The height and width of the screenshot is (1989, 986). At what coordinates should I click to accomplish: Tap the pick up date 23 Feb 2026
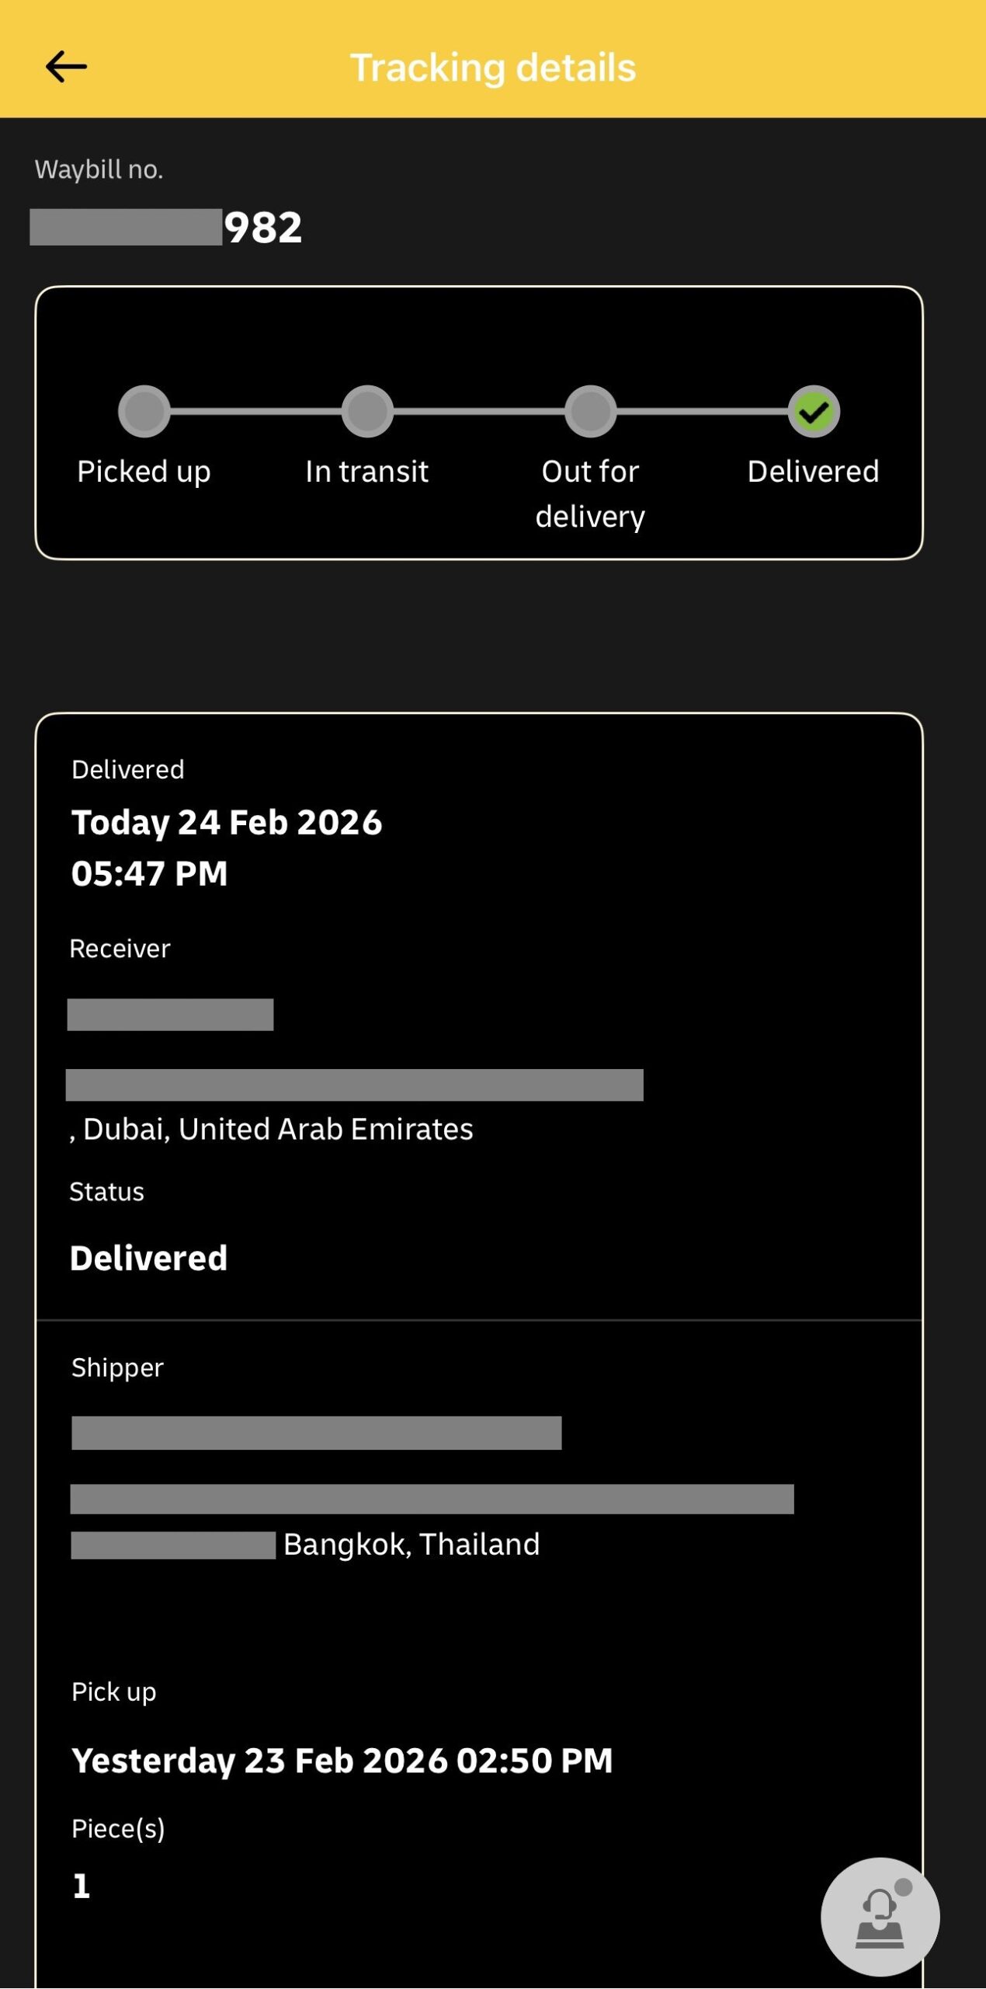pyautogui.click(x=342, y=1761)
